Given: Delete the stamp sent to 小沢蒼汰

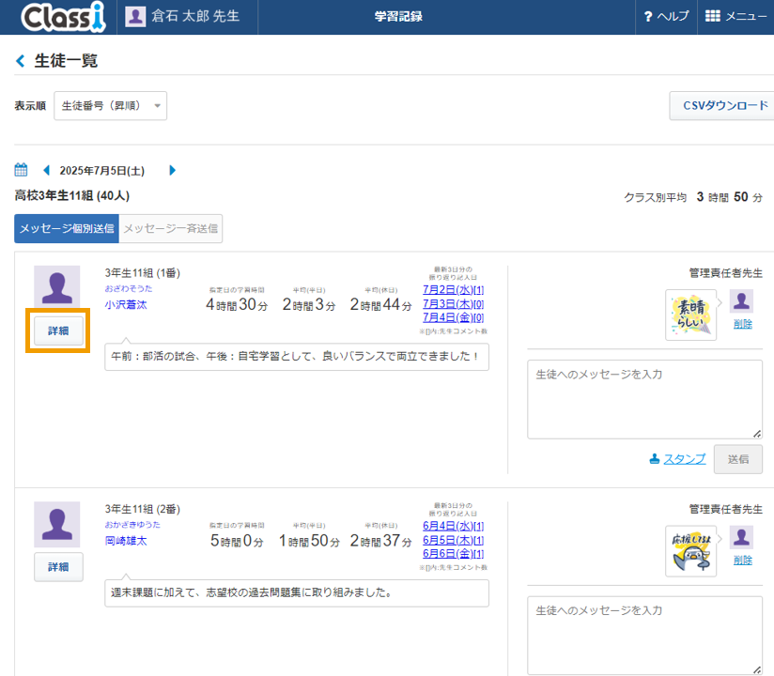Looking at the screenshot, I should pos(742,324).
